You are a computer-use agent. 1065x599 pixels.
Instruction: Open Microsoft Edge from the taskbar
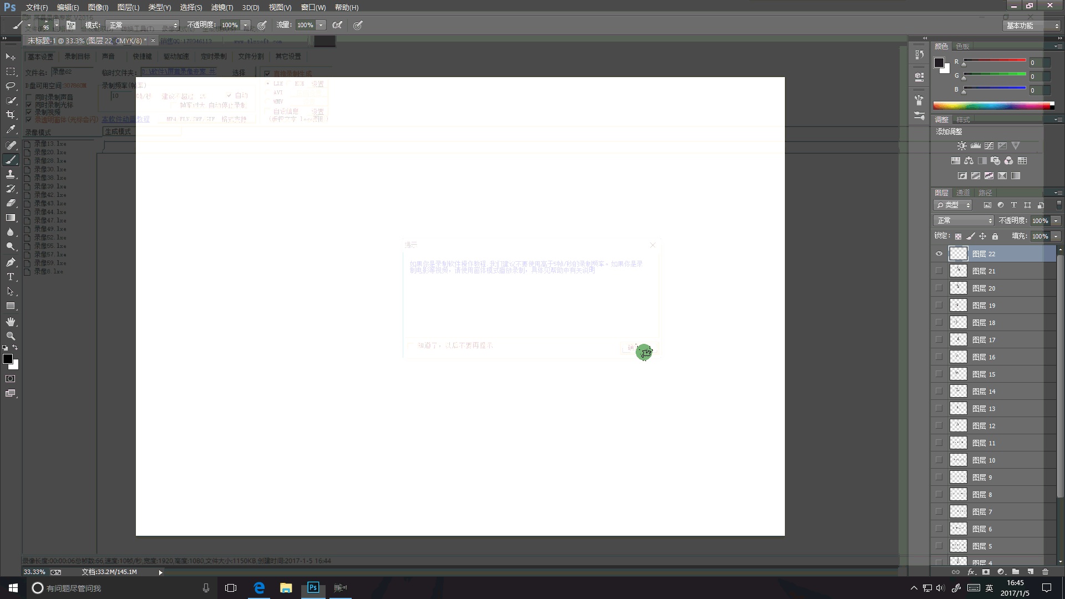coord(259,588)
